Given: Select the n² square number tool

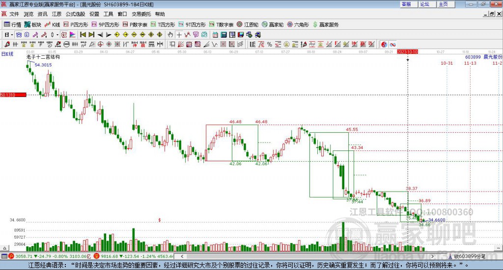Looking at the screenshot, I should click(84, 45).
